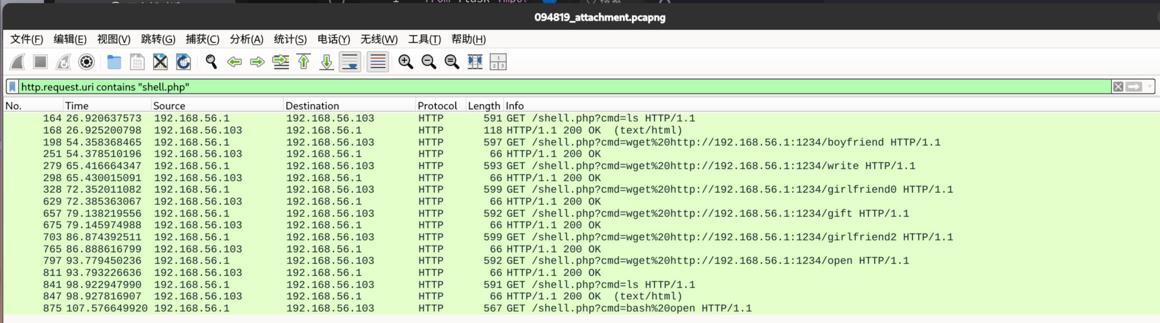Select packet 797 wget open request

581,261
